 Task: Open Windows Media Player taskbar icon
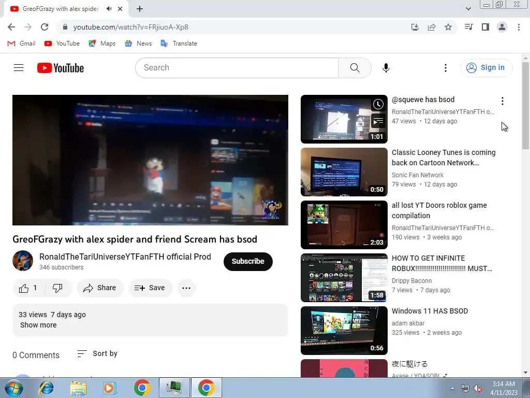(110, 388)
